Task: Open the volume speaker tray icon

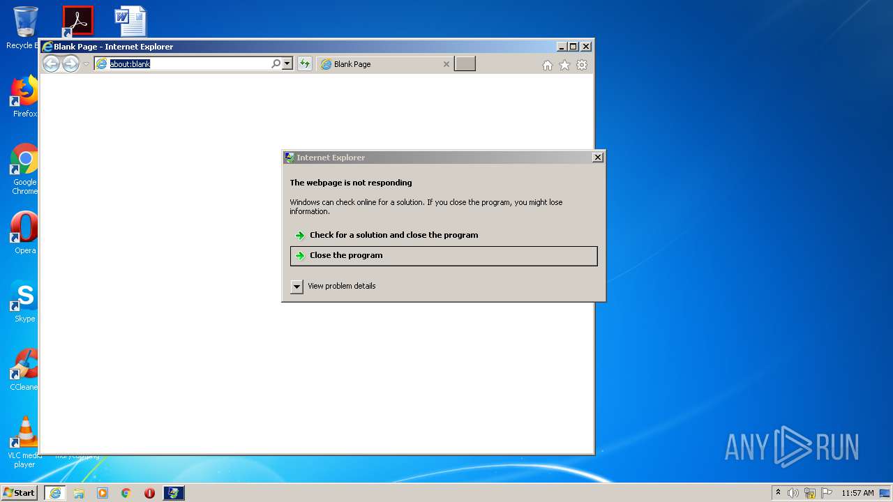Action: coord(793,493)
